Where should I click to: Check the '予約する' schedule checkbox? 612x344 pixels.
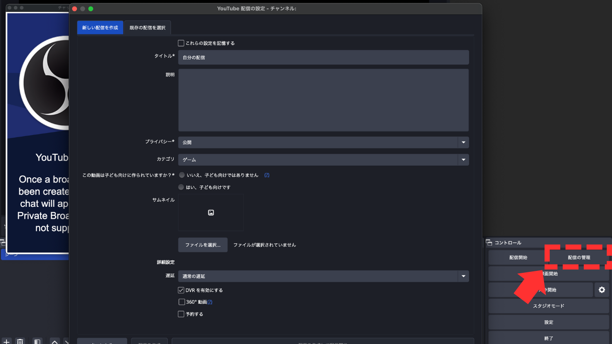(181, 314)
